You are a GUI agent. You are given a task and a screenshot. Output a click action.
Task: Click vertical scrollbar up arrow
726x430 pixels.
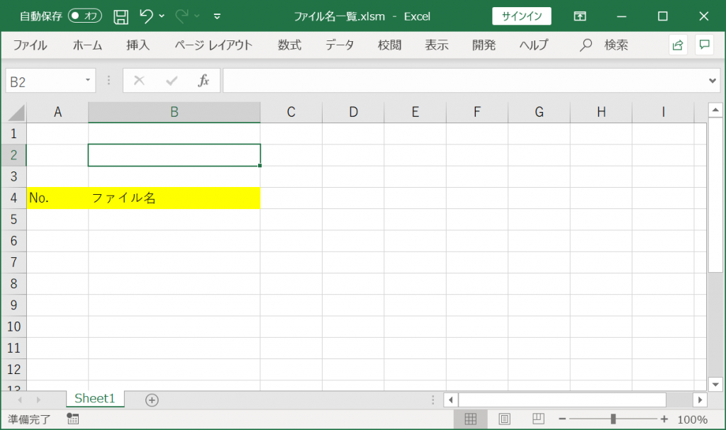point(715,111)
